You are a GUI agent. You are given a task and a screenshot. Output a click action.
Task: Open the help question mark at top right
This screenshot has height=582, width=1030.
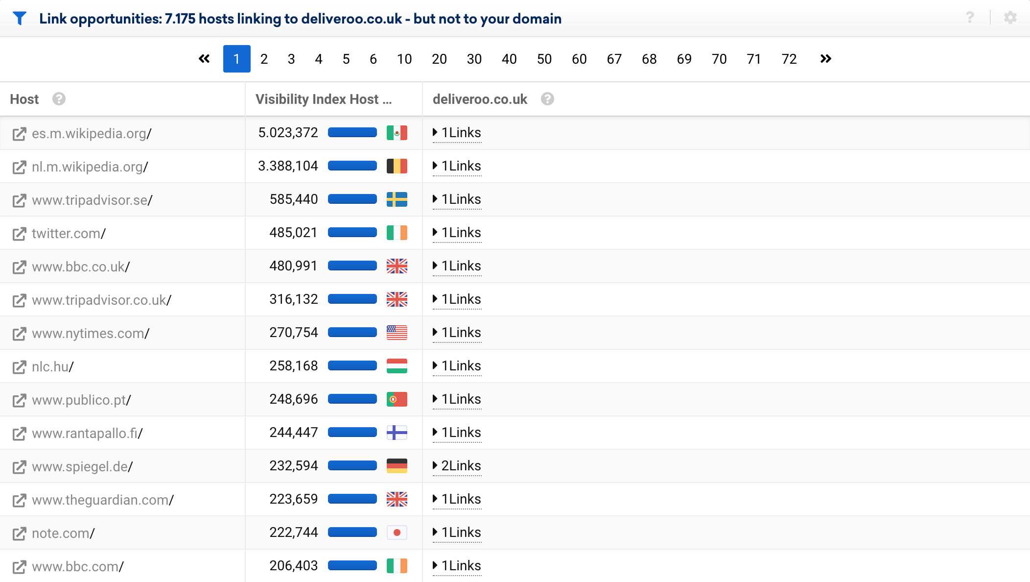(970, 18)
